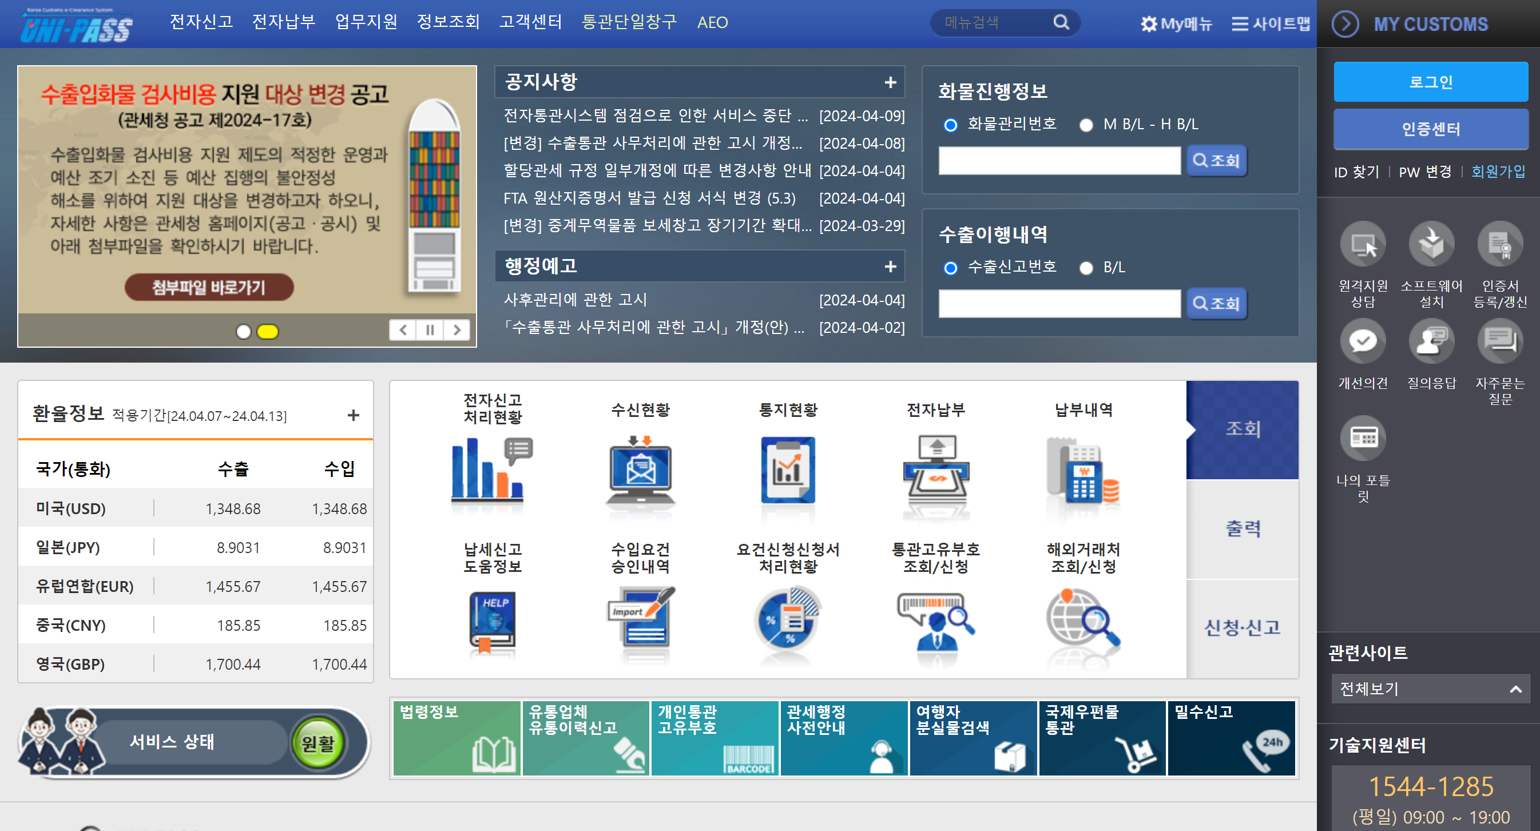Click the 회원가입 link
Image resolution: width=1540 pixels, height=831 pixels.
[x=1498, y=172]
